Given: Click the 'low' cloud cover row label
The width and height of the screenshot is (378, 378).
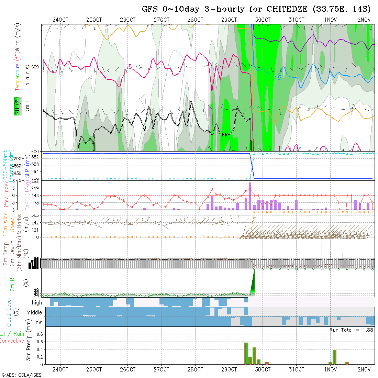Looking at the screenshot, I should tap(38, 322).
